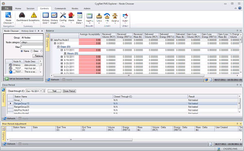
Task: Expand the 8/20/2011 day row
Action: tap(62, 63)
